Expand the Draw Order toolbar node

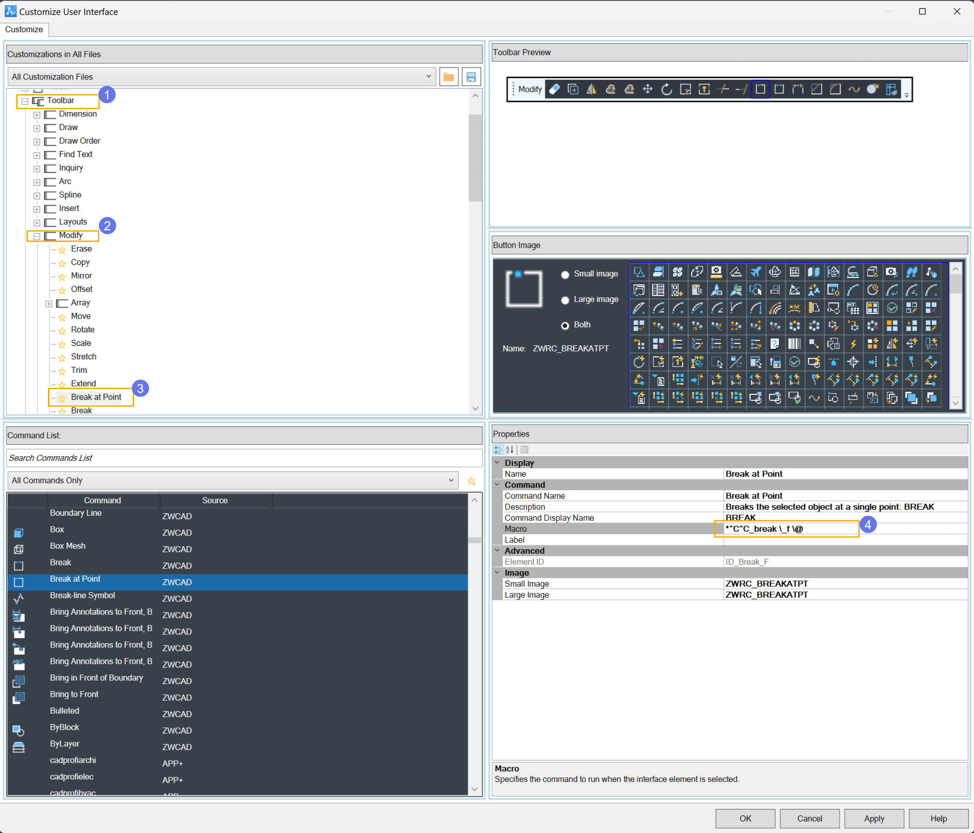(x=37, y=142)
